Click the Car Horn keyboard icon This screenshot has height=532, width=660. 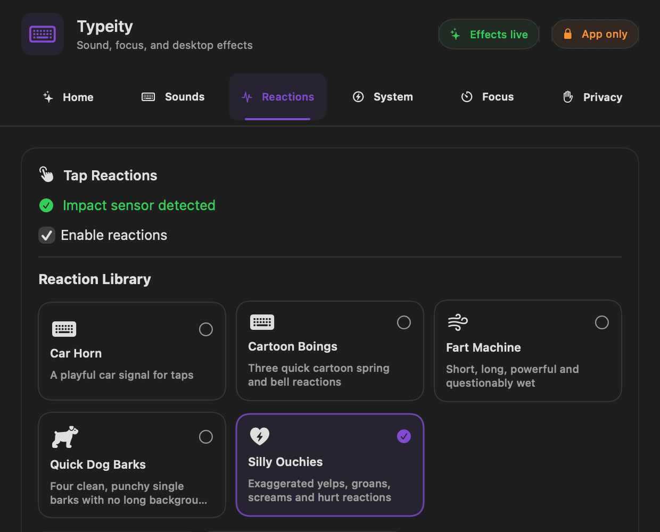point(64,329)
